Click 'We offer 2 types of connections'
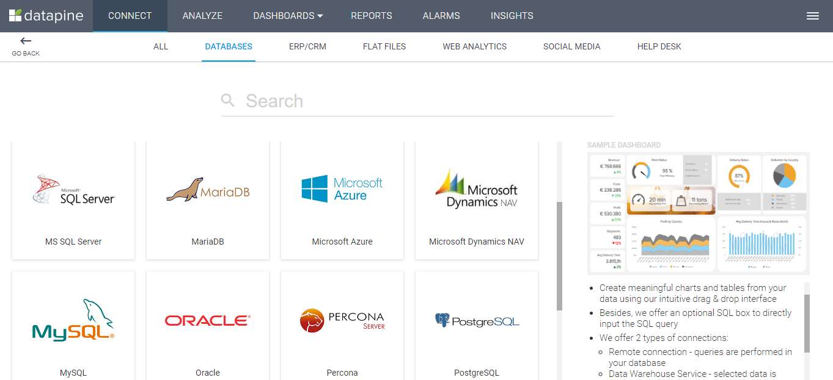The image size is (833, 380). [664, 338]
